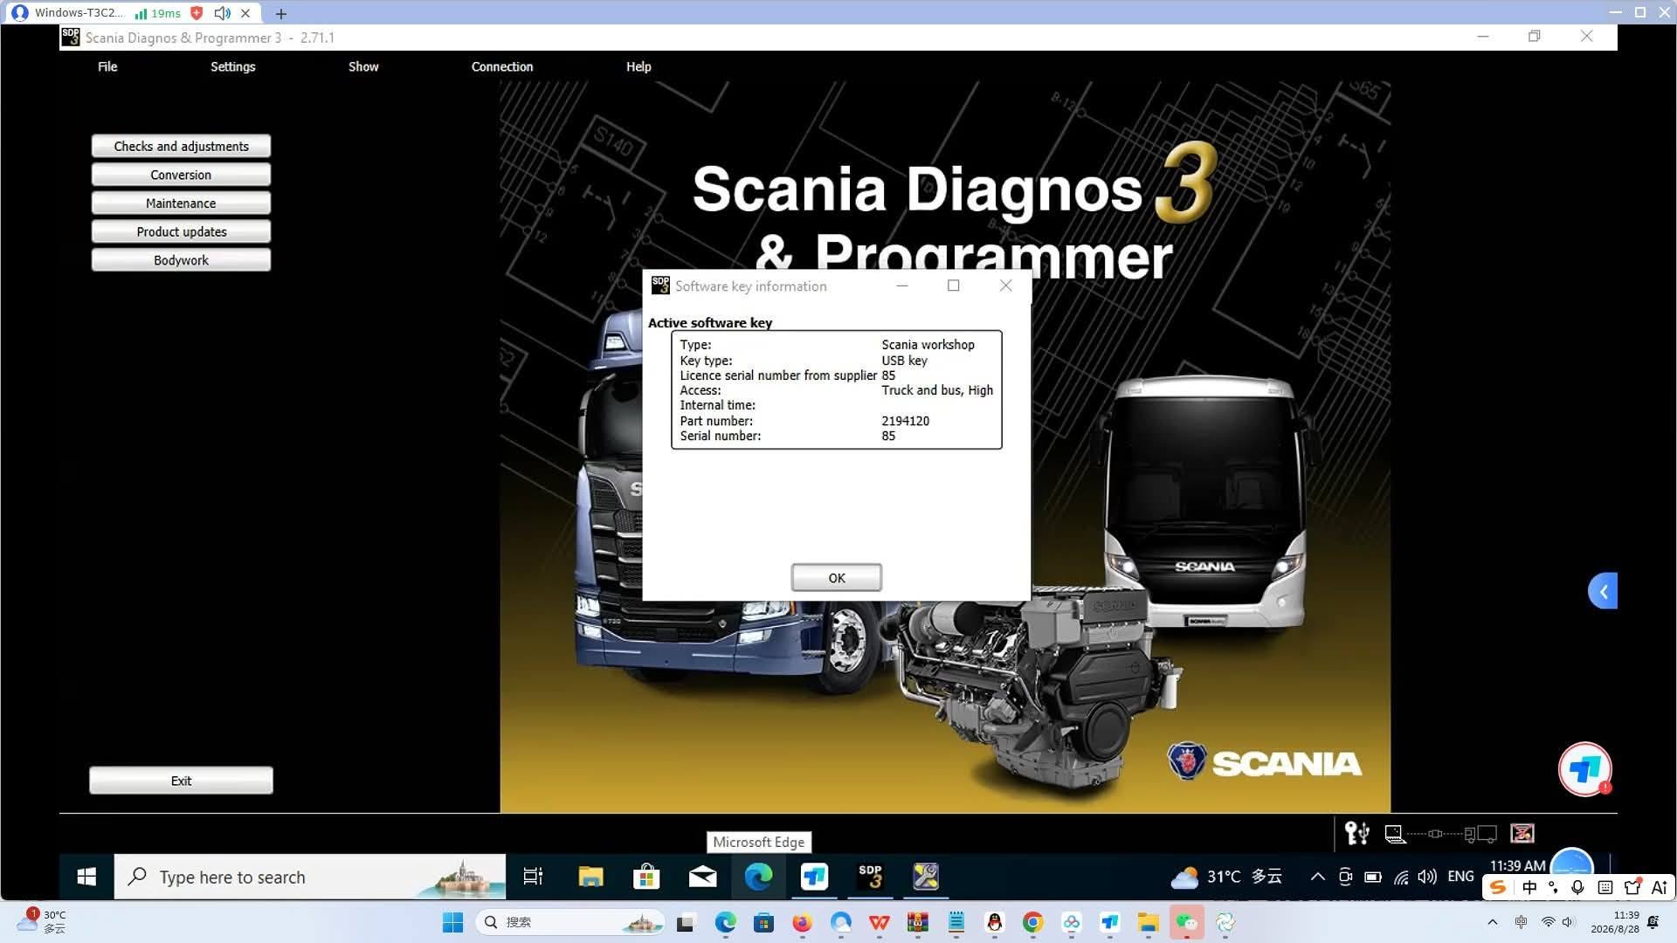Toggle Chinese input mode on Sogou bar
Image resolution: width=1677 pixels, height=943 pixels.
pos(1529,887)
